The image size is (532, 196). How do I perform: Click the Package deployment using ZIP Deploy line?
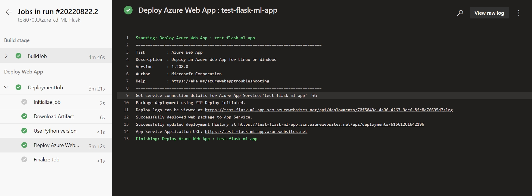point(190,103)
